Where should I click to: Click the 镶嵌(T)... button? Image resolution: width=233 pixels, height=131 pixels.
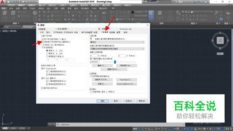pyautogui.click(x=102, y=66)
